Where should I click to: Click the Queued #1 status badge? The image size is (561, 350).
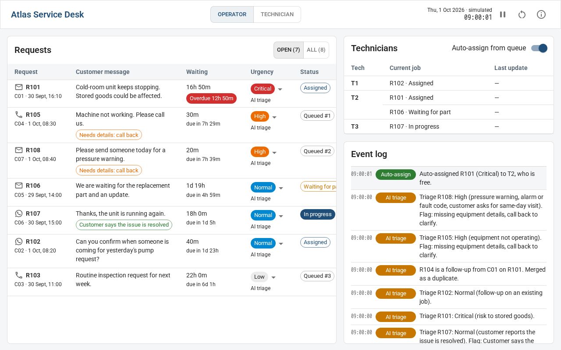coord(317,116)
